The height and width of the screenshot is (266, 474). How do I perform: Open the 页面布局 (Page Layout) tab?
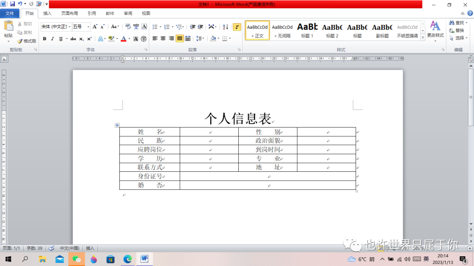[x=69, y=14]
